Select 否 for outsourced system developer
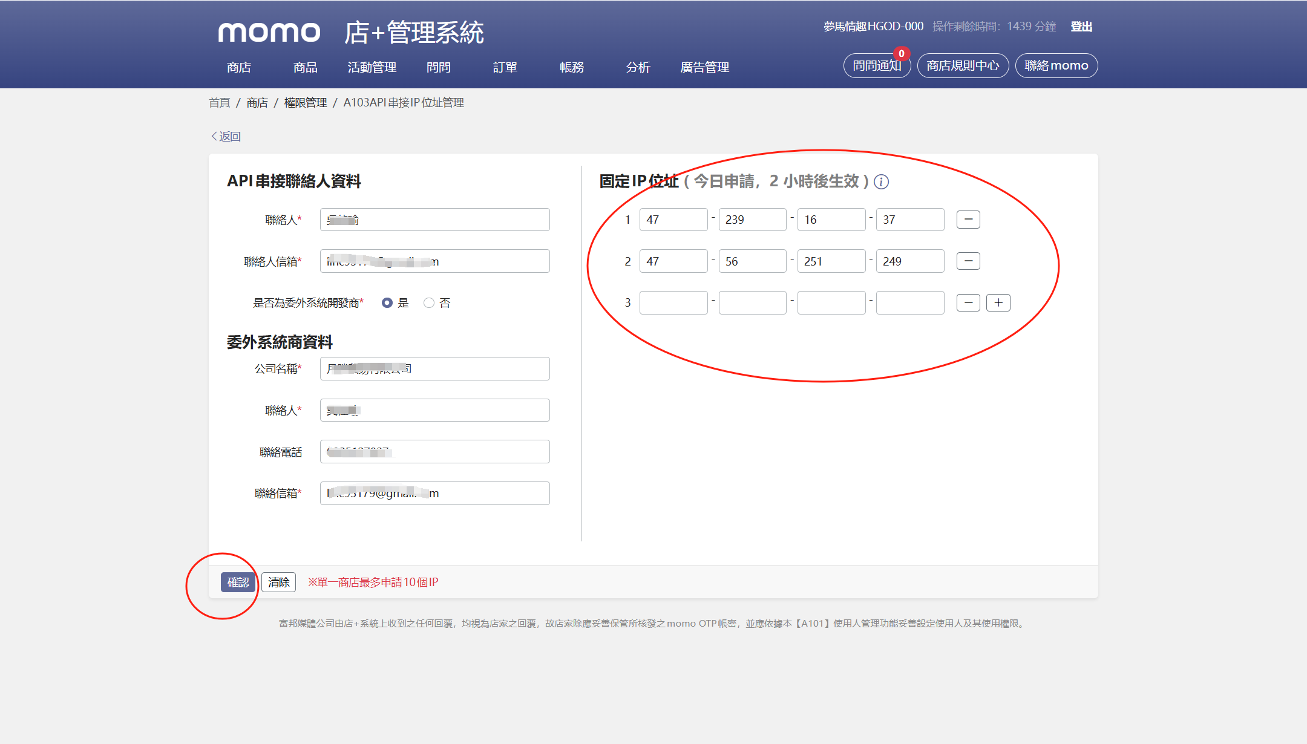The width and height of the screenshot is (1307, 744). point(429,302)
